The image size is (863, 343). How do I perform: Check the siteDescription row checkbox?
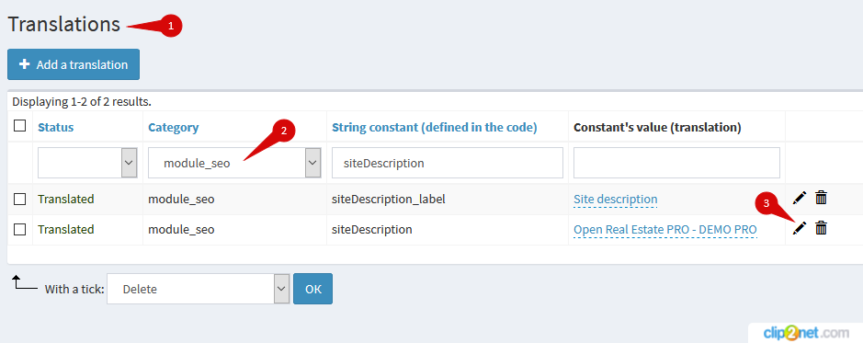[x=20, y=230]
